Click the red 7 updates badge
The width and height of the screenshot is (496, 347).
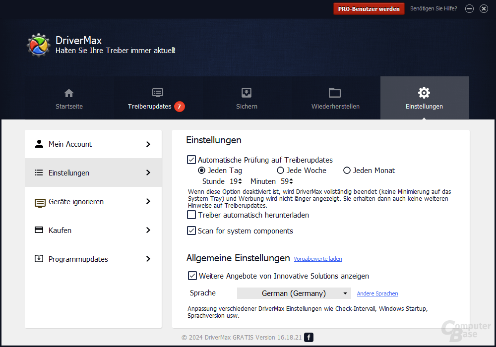180,107
